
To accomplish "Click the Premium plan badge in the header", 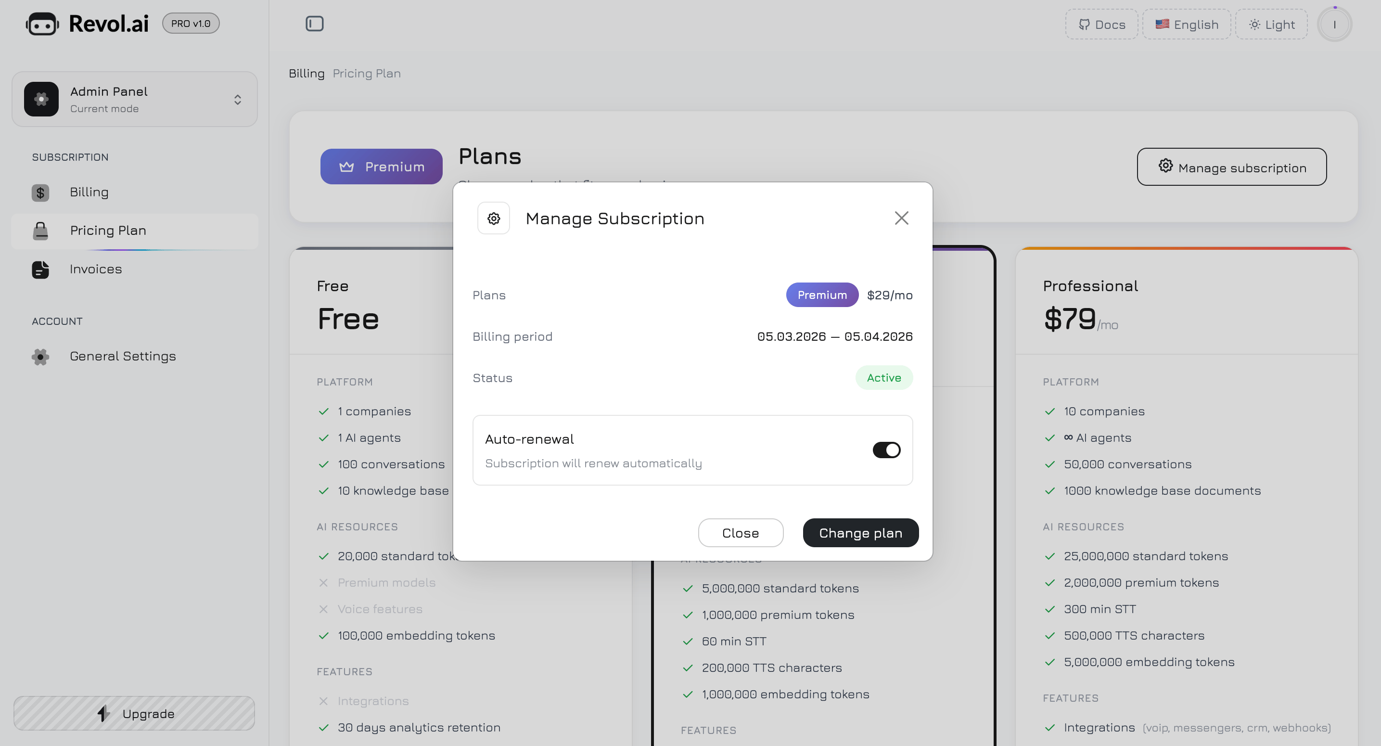I will point(381,167).
